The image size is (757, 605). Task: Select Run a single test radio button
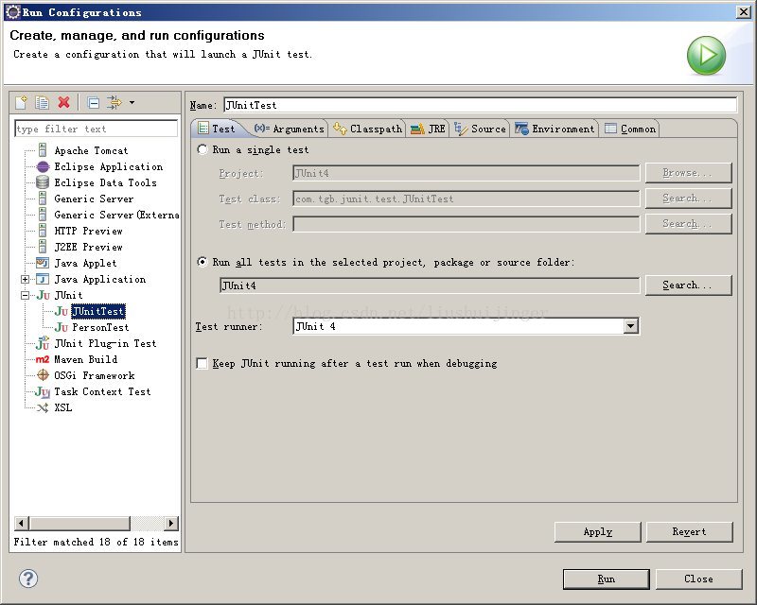click(202, 149)
